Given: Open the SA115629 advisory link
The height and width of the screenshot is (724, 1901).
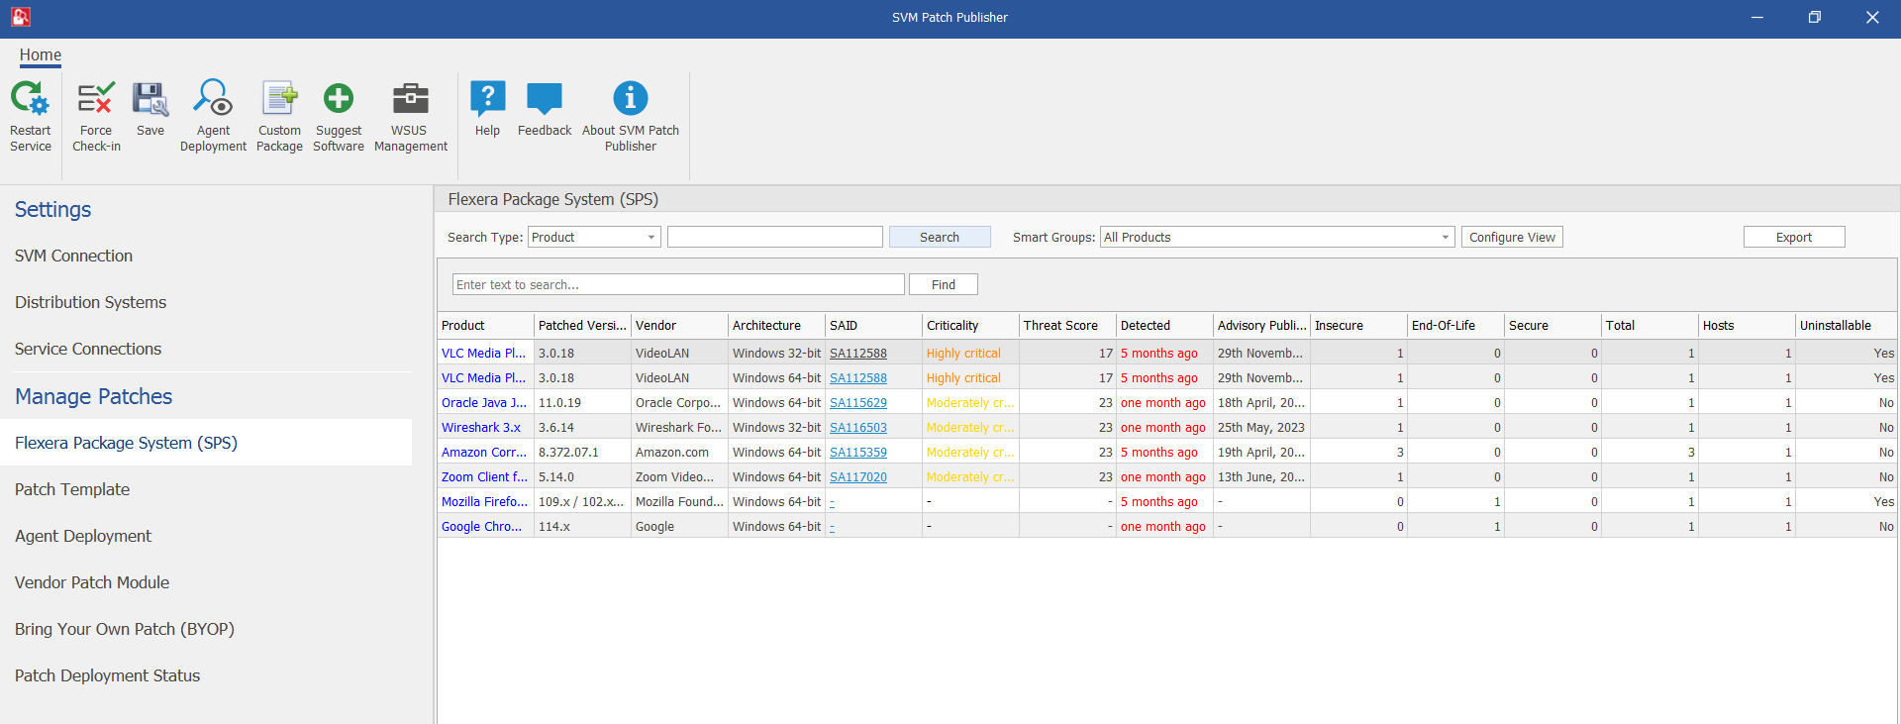Looking at the screenshot, I should pos(857,403).
